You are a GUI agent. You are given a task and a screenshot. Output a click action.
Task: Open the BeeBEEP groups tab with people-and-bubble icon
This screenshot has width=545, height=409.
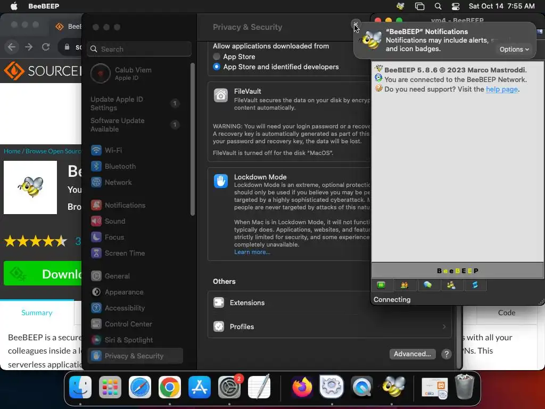451,285
